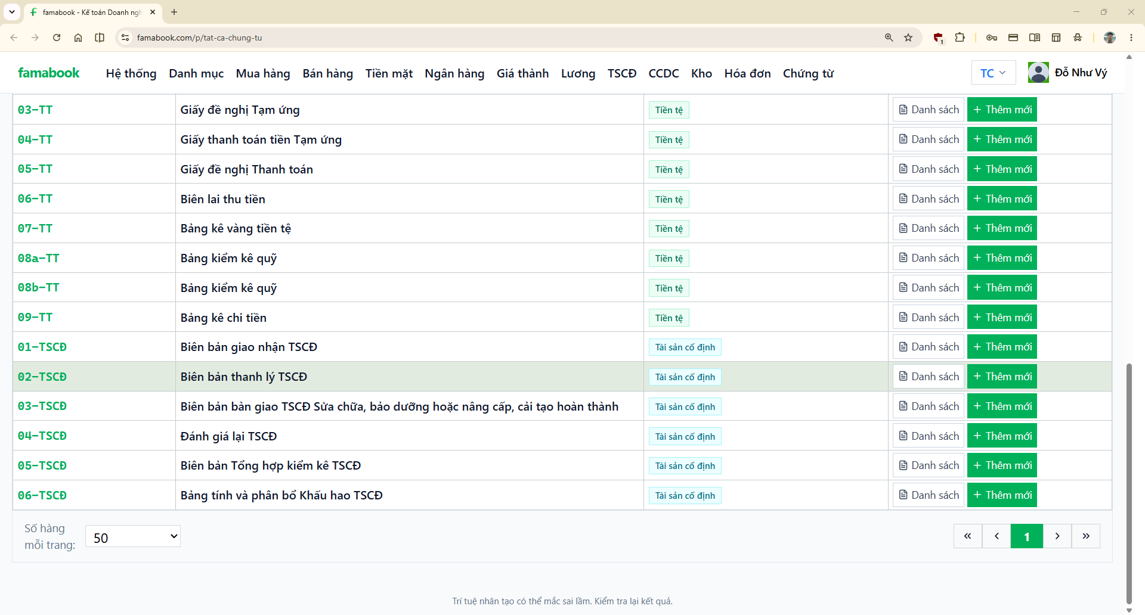The width and height of the screenshot is (1145, 615).
Task: Open the reading mode book icon
Action: point(1035,38)
